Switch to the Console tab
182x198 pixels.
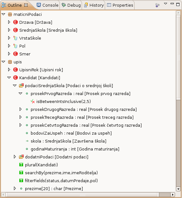click(x=47, y=5)
